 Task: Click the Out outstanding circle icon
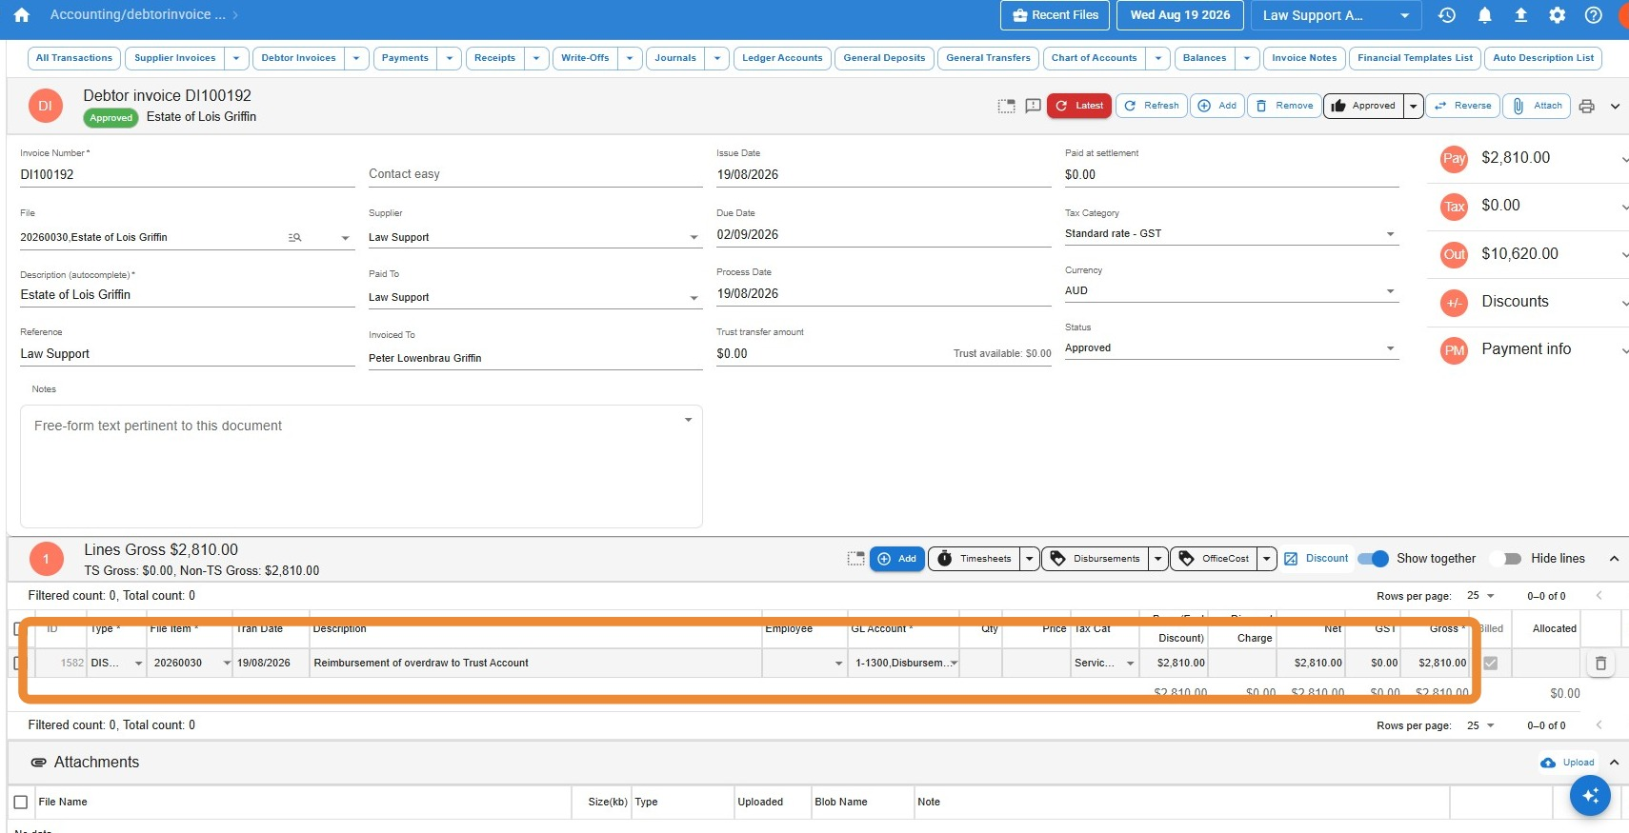pyautogui.click(x=1454, y=254)
